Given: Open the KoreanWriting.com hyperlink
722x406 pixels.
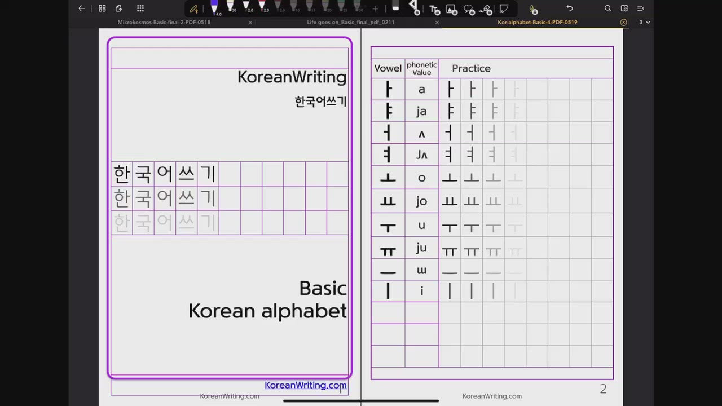Looking at the screenshot, I should coord(305,385).
